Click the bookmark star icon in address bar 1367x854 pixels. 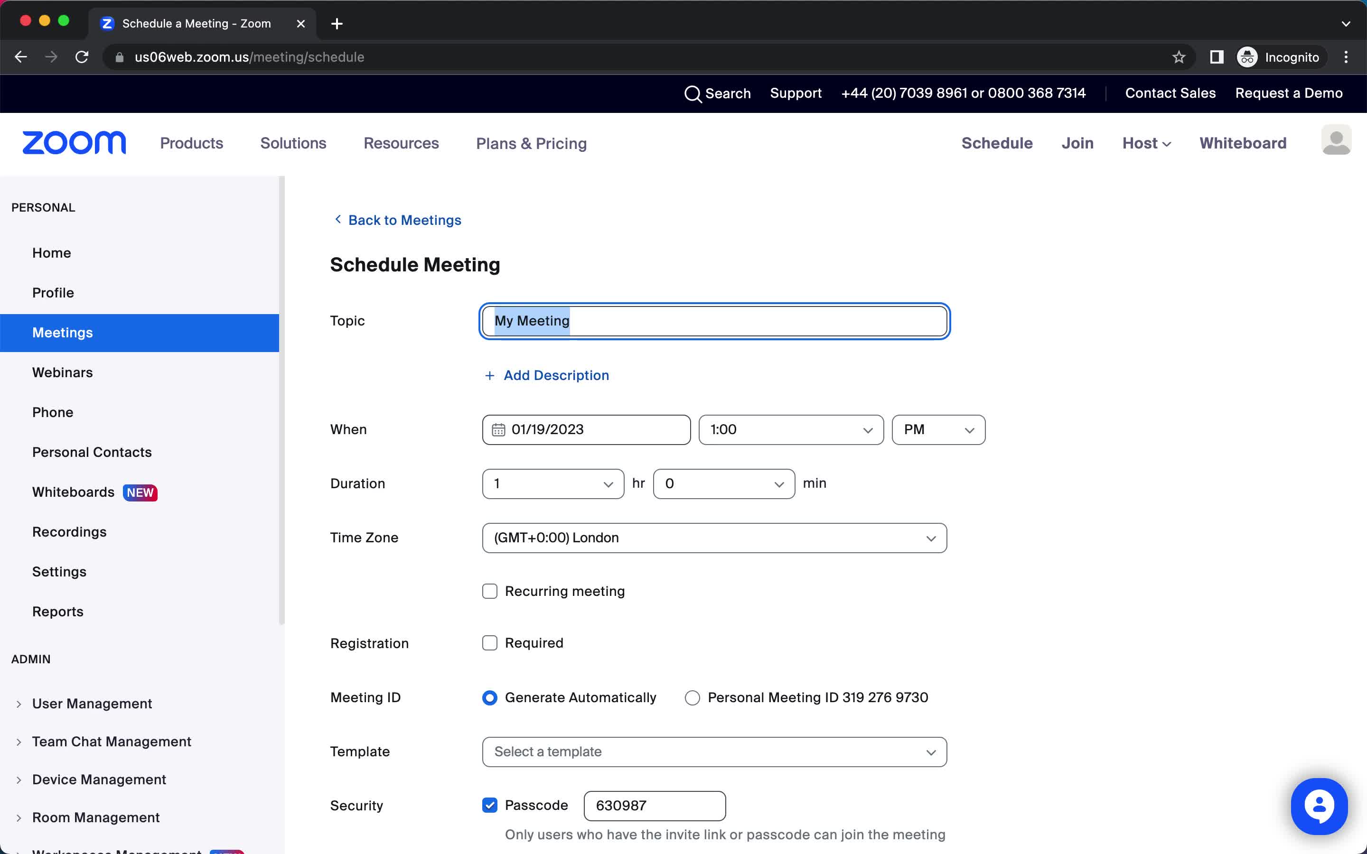(1178, 57)
